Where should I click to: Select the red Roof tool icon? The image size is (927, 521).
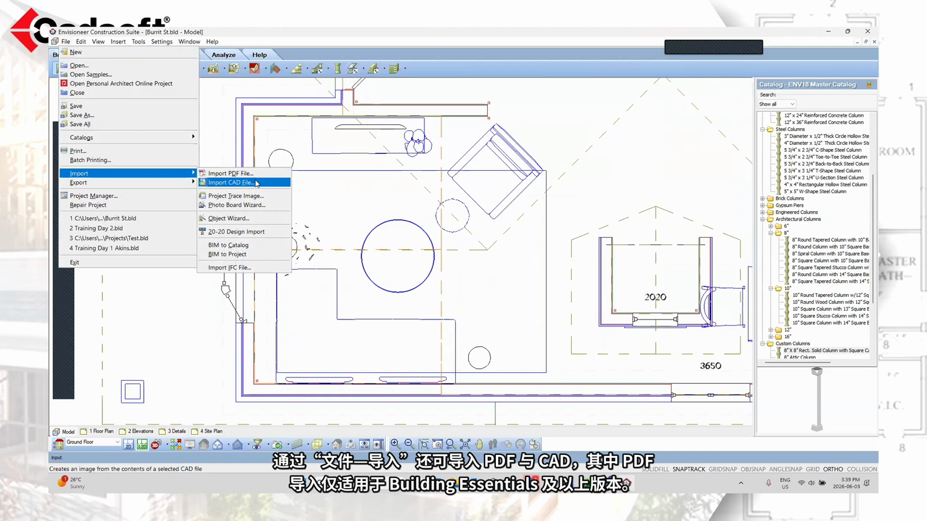254,68
